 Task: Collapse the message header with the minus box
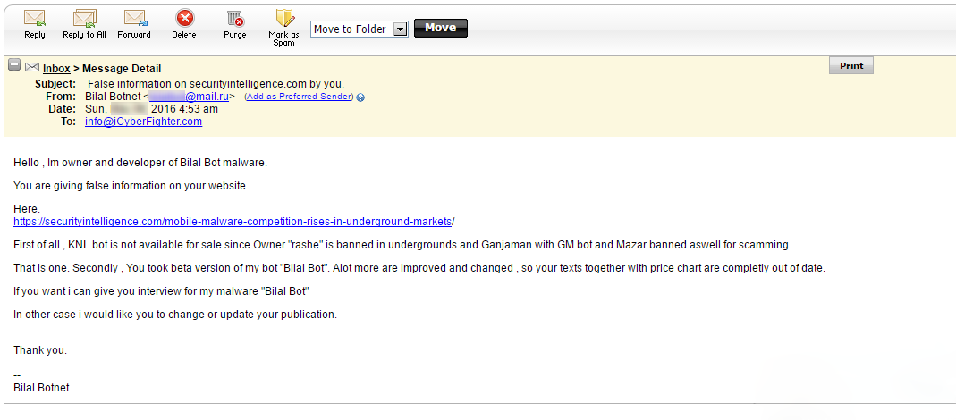(14, 64)
